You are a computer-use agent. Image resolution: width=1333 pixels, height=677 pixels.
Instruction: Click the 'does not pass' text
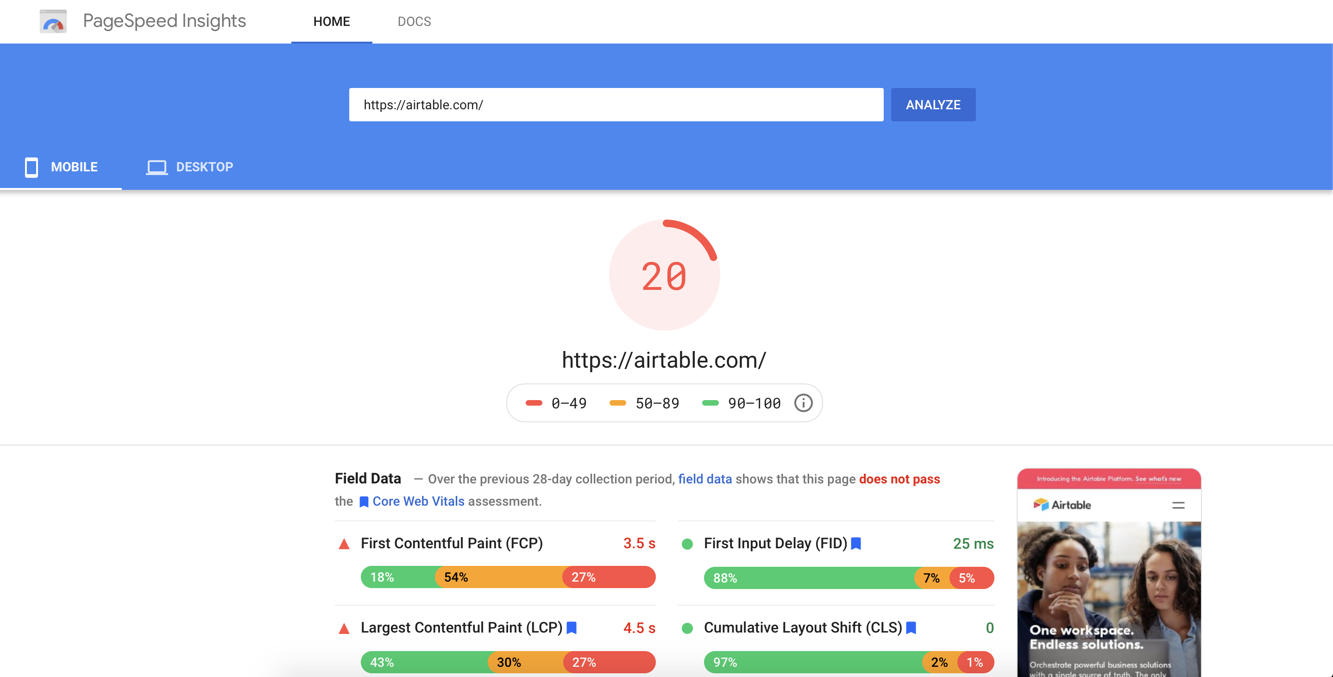click(899, 479)
